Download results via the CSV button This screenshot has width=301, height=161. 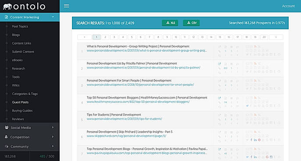click(x=191, y=23)
